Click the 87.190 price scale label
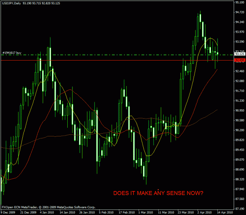 tap(240, 209)
